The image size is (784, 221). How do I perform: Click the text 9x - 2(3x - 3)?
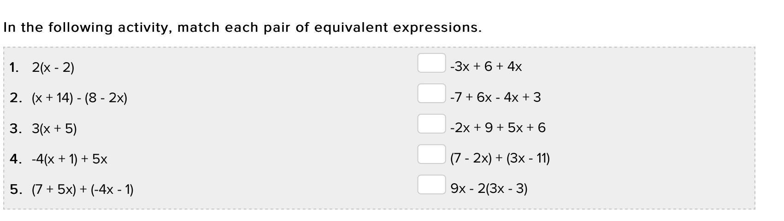point(489,189)
